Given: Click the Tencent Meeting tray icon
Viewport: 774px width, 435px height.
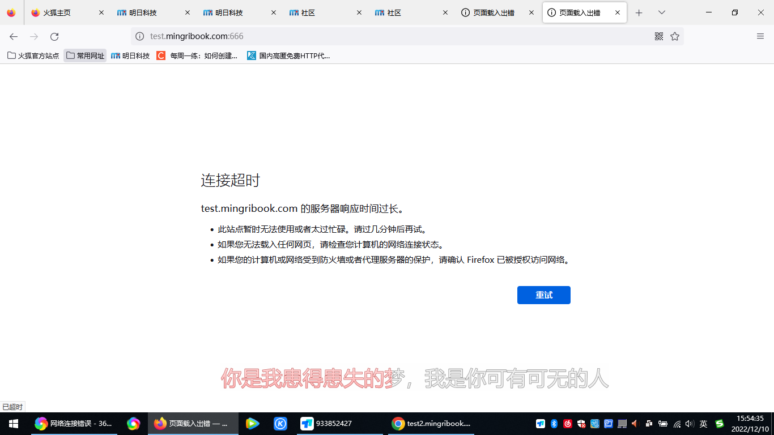Looking at the screenshot, I should [x=541, y=424].
